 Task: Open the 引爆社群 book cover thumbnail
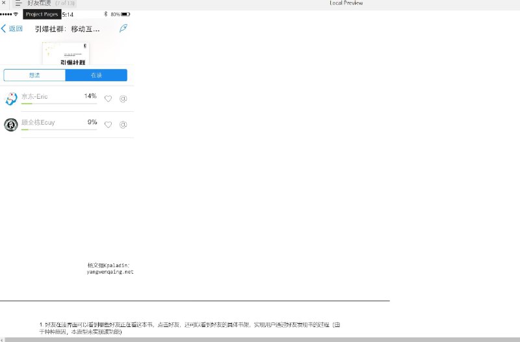66,53
